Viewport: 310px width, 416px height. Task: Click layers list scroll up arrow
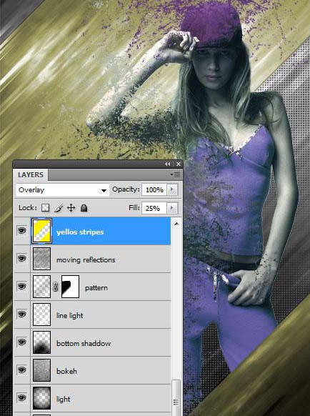176,224
